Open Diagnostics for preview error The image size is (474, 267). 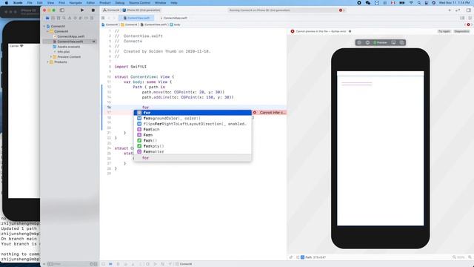pos(461,31)
